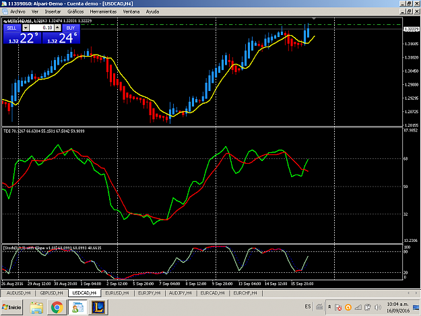Click the chart shift triangle marker
This screenshot has width=421, height=316.
point(314,19)
